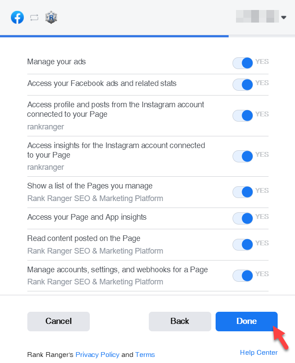Toggle Access Instagram profile and posts switch
Screen dimensions: 295x363
[243, 115]
